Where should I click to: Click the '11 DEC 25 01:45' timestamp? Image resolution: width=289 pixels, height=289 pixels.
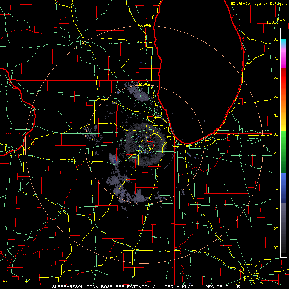[218, 287]
